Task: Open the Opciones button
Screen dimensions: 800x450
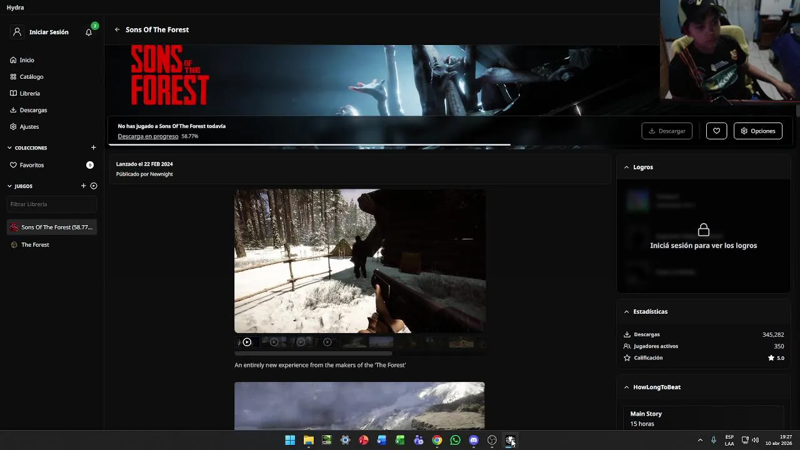Action: pos(758,131)
